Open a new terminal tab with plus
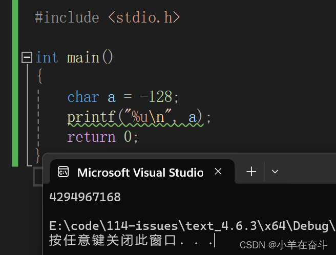The width and height of the screenshot is (336, 255). pos(251,172)
